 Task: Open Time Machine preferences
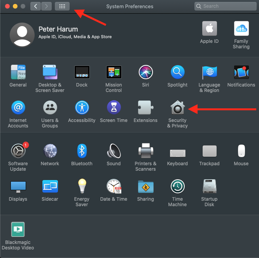[x=177, y=186]
